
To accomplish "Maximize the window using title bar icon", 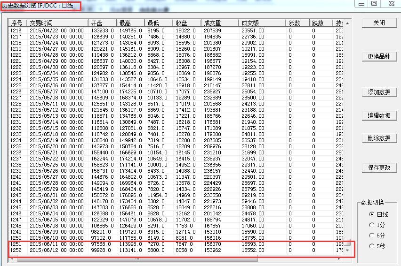I will (x=374, y=3).
